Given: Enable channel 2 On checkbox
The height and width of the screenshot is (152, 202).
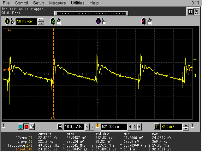Looking at the screenshot, I should point(58,23).
